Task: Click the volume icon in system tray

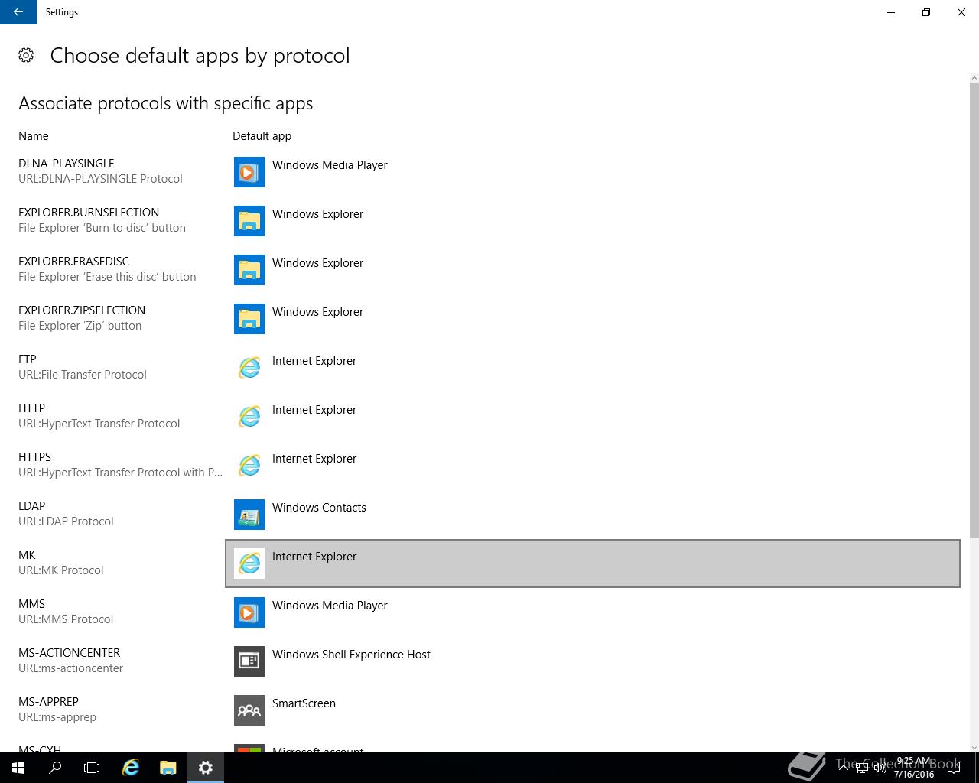Action: [880, 768]
